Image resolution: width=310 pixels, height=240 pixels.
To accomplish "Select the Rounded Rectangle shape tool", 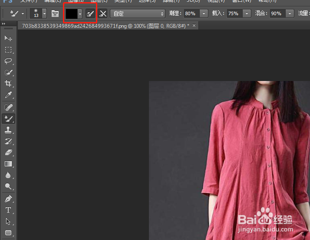I will [8, 233].
